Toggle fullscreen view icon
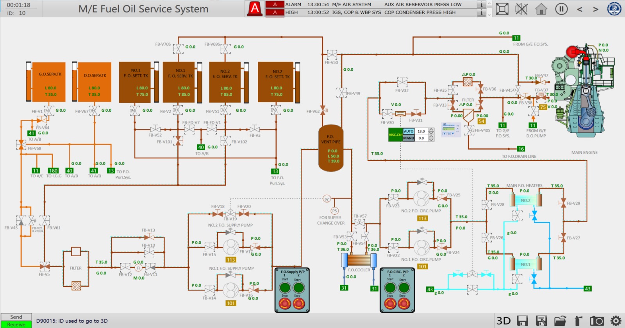This screenshot has width=625, height=328. click(x=502, y=9)
